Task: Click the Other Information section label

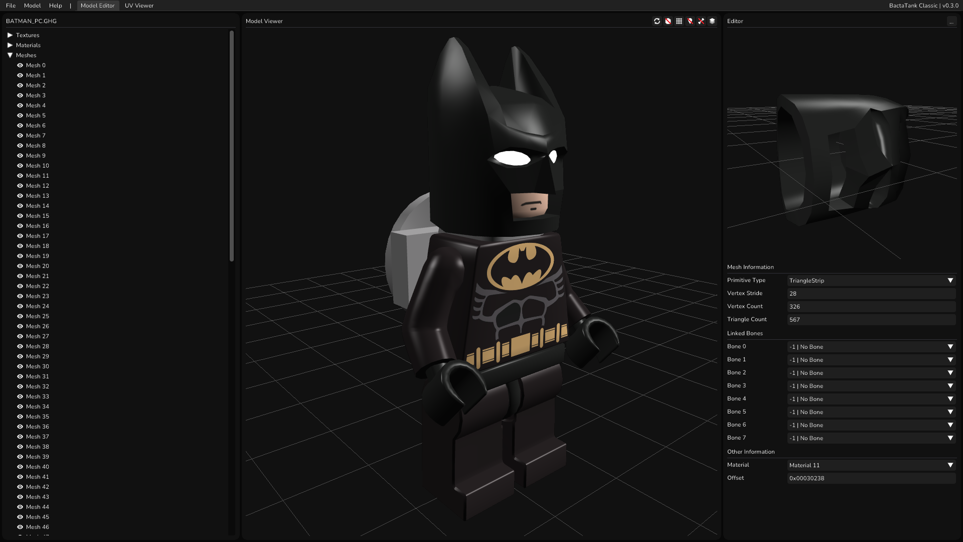Action: 751,452
